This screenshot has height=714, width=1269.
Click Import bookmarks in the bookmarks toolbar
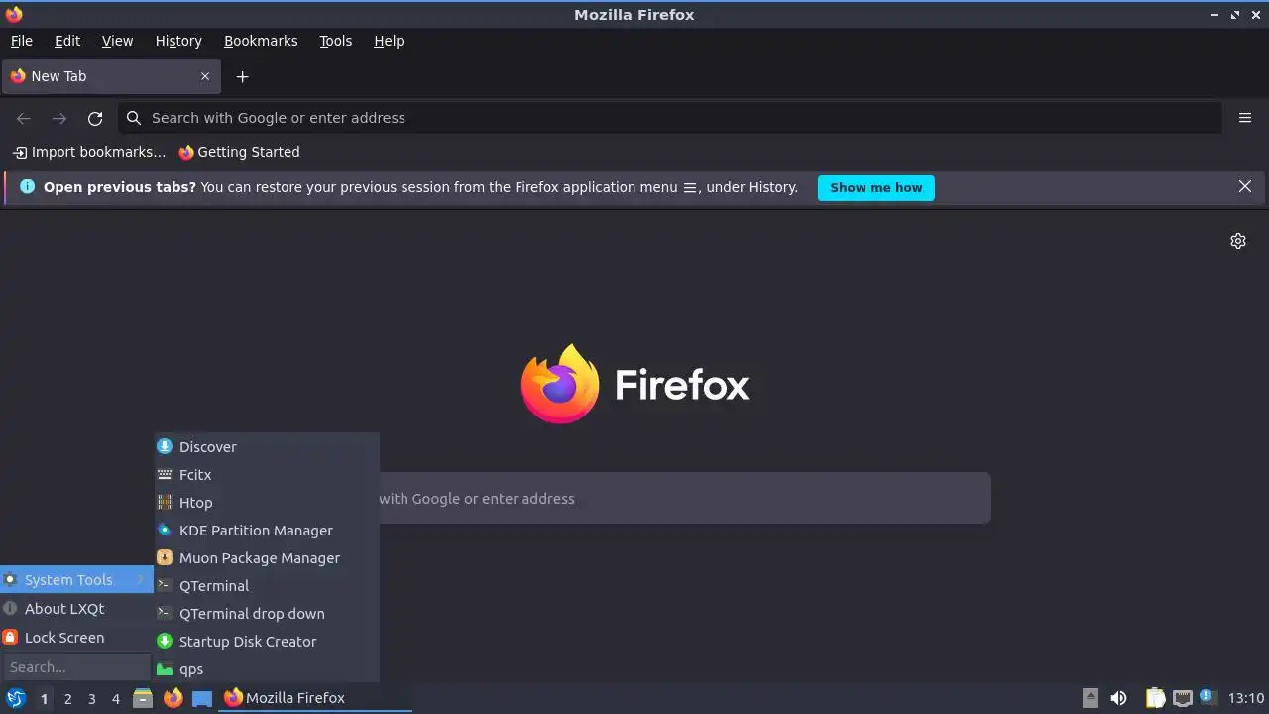(x=89, y=152)
